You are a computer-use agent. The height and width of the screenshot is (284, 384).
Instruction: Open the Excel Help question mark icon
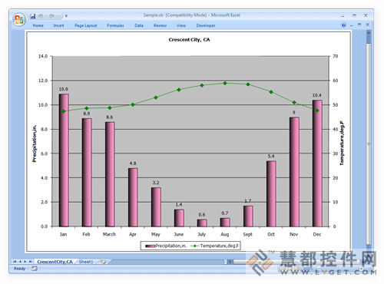(x=343, y=25)
